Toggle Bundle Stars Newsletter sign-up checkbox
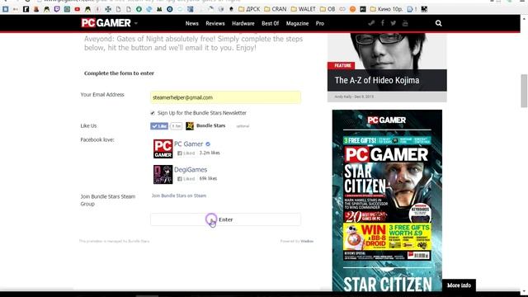Image resolution: width=528 pixels, height=297 pixels. [x=153, y=113]
